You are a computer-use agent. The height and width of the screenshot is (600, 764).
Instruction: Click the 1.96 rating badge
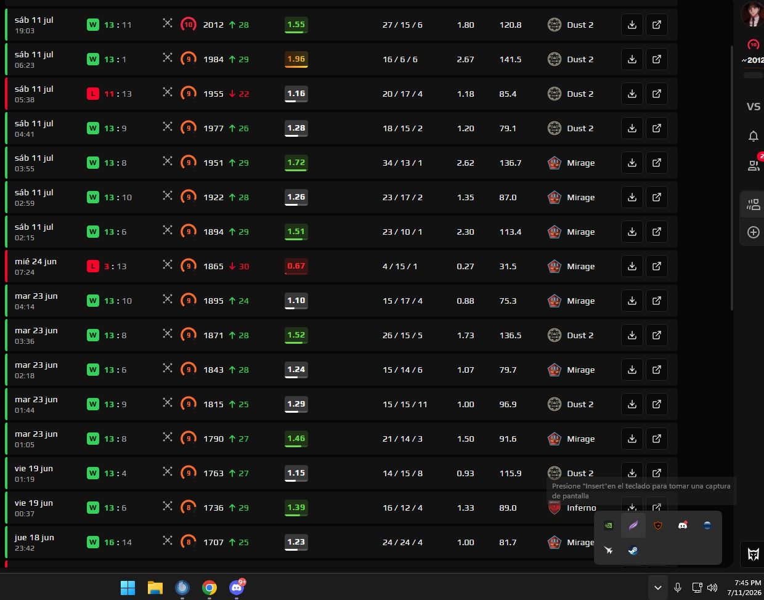[x=296, y=59]
